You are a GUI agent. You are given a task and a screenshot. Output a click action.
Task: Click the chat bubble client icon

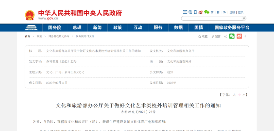pyautogui.click(x=190, y=12)
